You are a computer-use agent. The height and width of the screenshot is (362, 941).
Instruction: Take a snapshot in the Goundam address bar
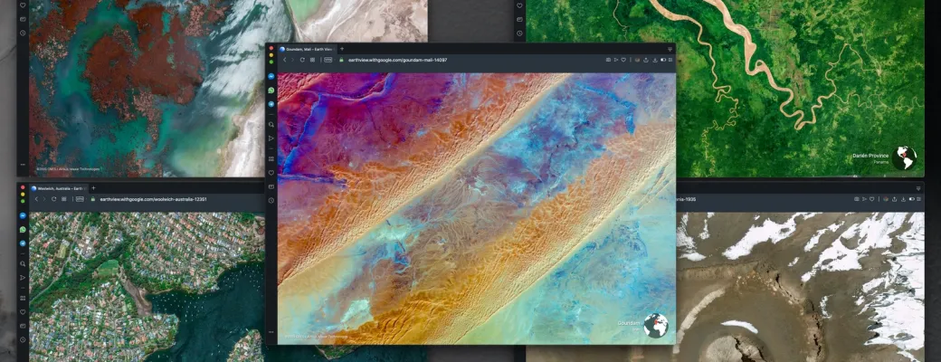point(609,60)
